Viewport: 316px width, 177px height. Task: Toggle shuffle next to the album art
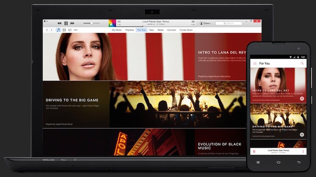pos(119,22)
